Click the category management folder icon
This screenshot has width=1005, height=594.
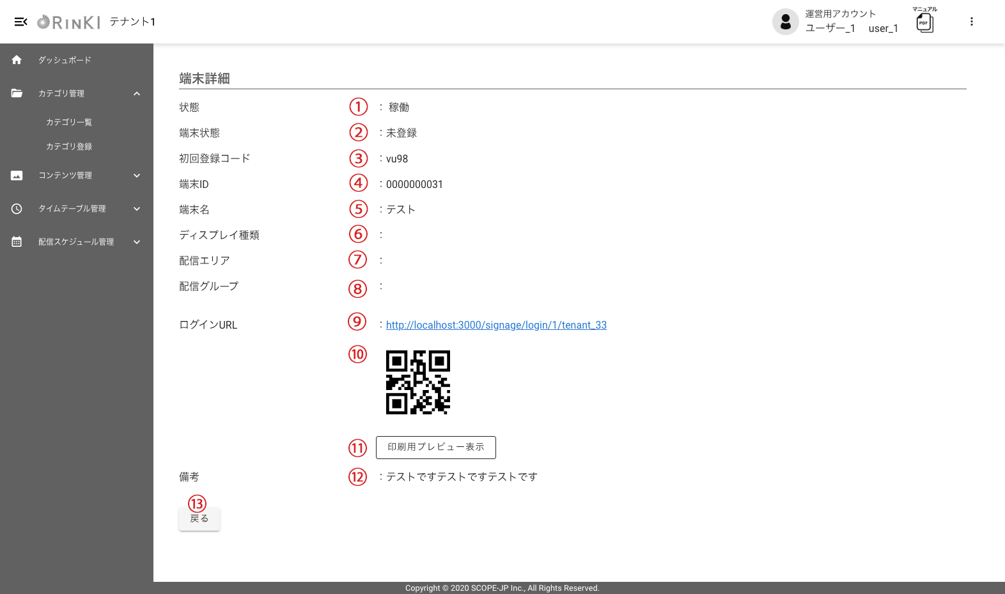(x=17, y=93)
